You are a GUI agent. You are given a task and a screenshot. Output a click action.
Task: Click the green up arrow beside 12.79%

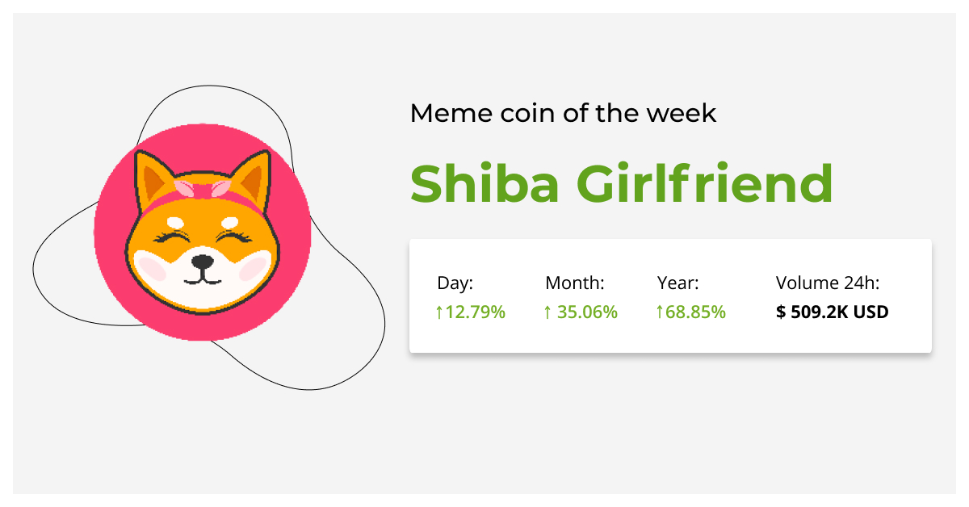pos(439,312)
